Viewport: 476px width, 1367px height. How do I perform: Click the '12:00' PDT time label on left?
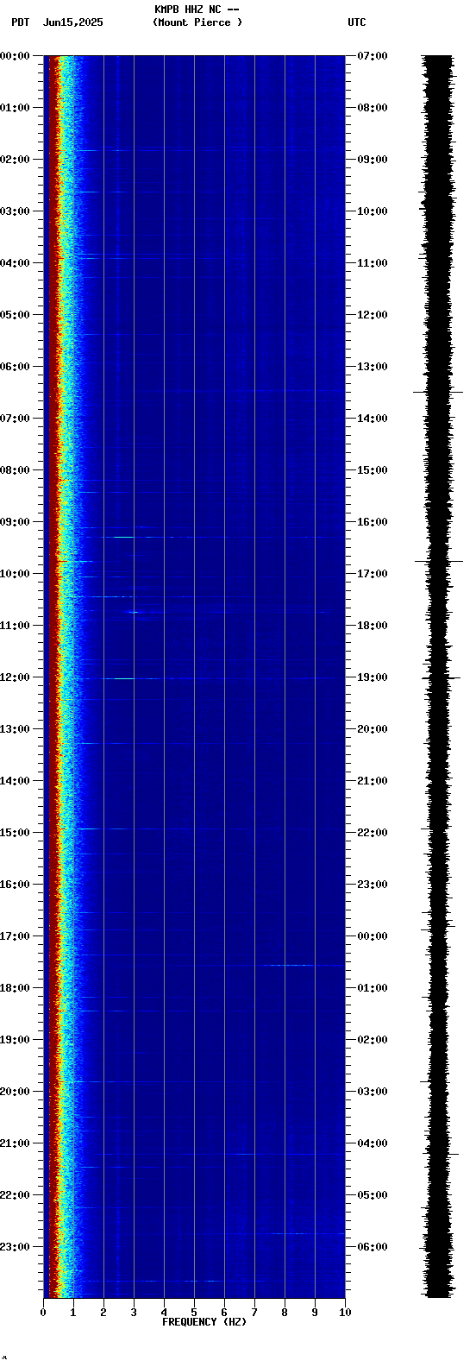pyautogui.click(x=15, y=677)
